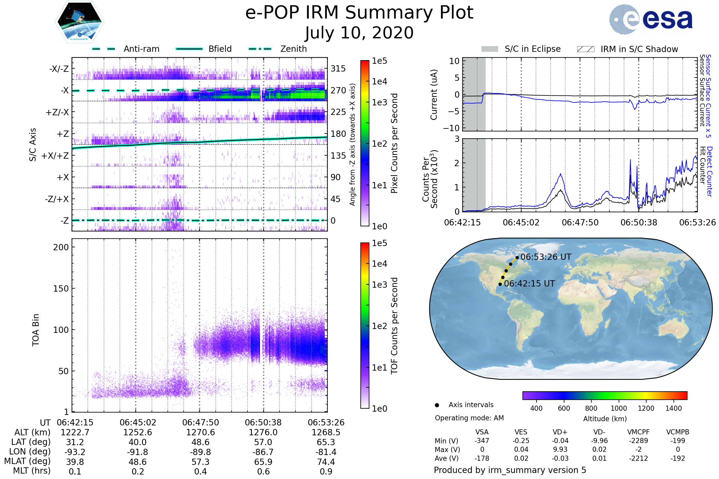Viewport: 719px width, 479px height.
Task: Click the VMCPF voltage column header
Action: [x=638, y=432]
